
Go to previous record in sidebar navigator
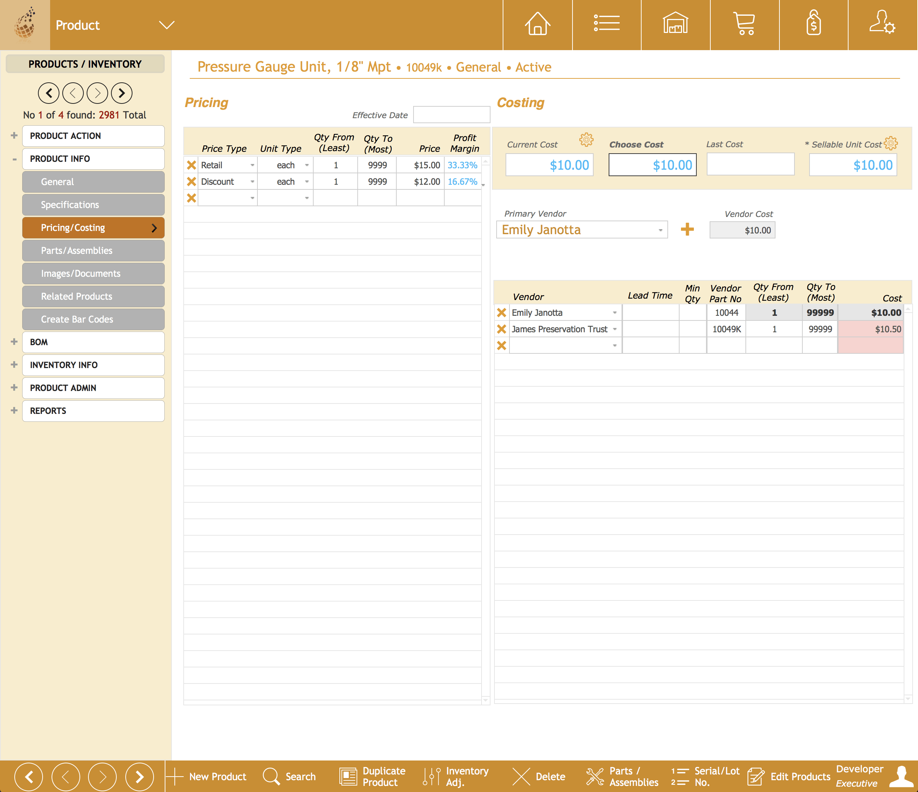coord(73,93)
